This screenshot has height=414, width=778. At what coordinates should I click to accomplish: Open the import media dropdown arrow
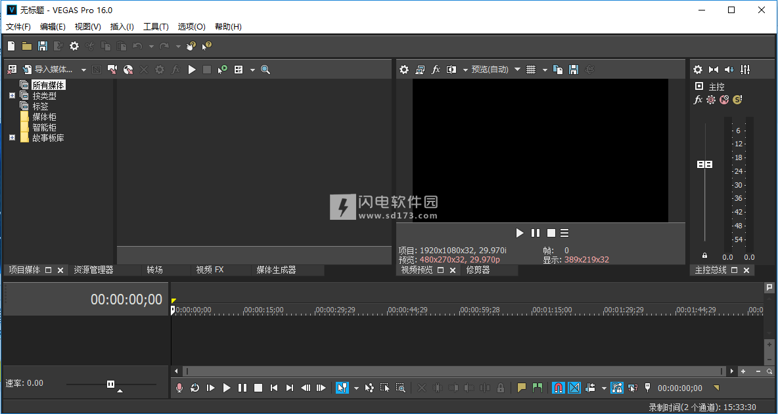[83, 70]
